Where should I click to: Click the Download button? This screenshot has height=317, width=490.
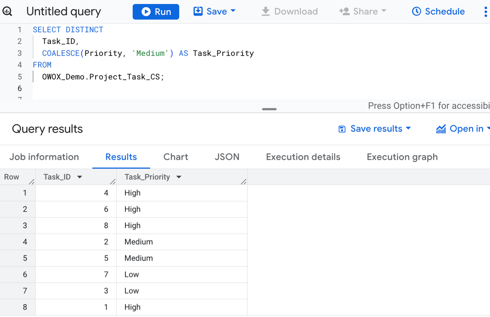[x=289, y=12]
